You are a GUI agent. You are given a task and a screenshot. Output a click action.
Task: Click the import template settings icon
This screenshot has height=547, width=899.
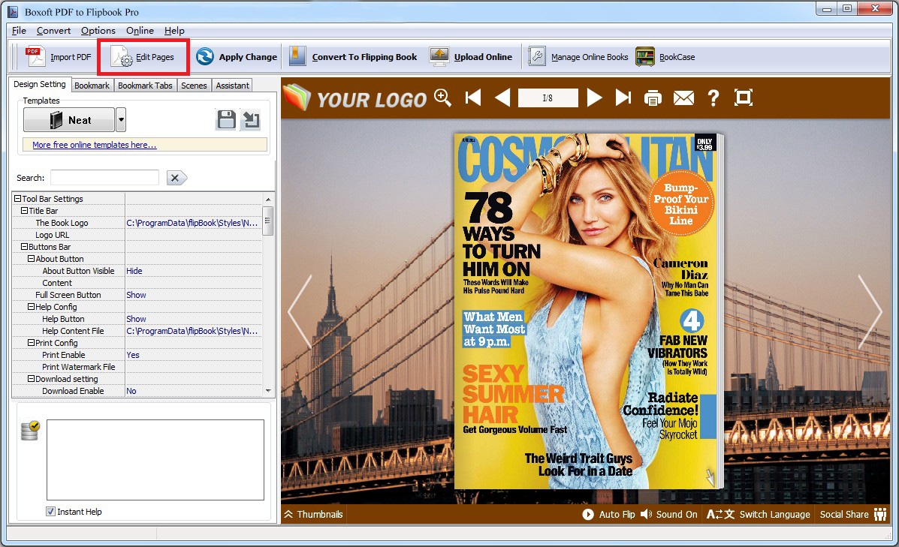click(x=251, y=120)
